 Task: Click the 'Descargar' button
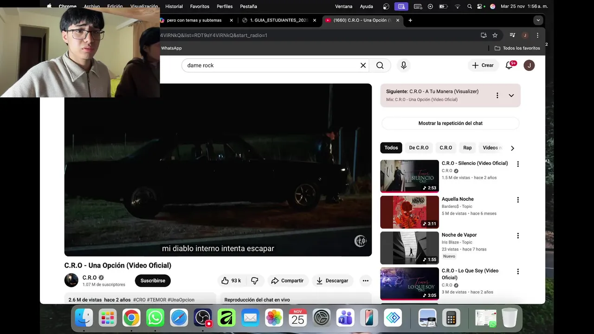(x=332, y=281)
